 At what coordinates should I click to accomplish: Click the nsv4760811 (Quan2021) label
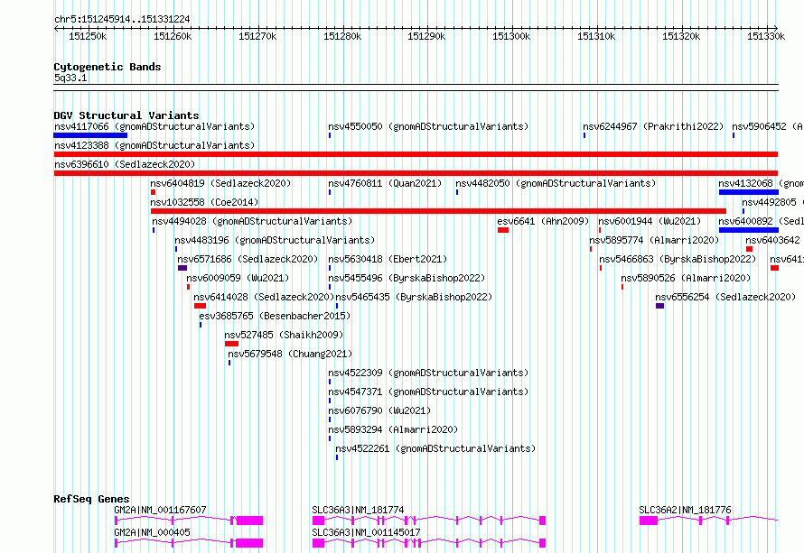[385, 183]
